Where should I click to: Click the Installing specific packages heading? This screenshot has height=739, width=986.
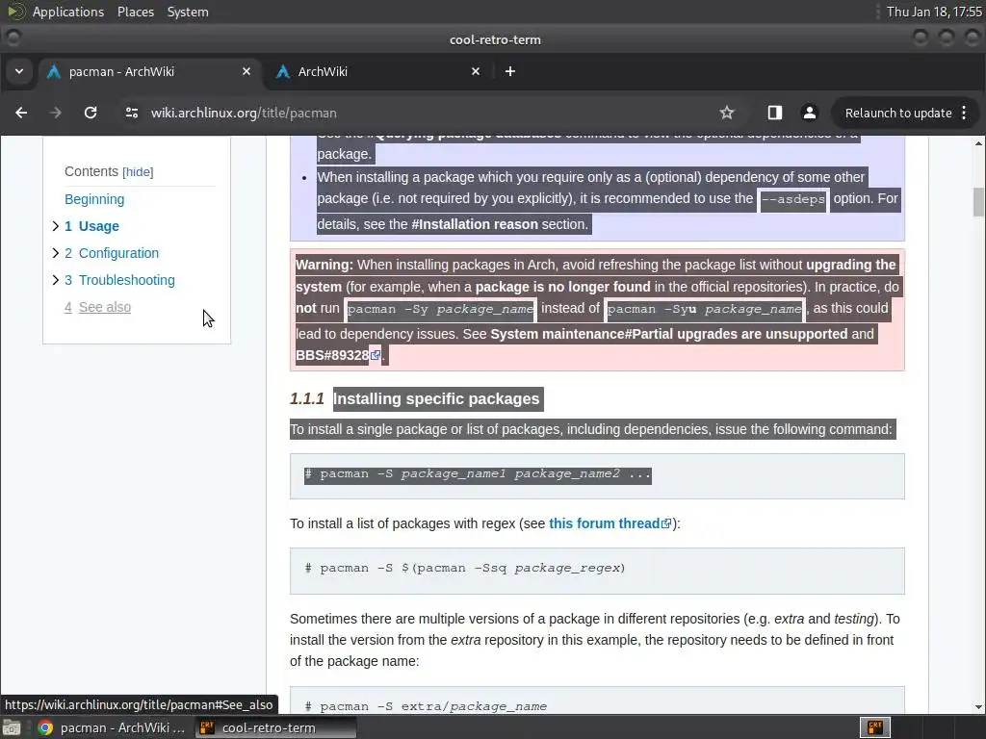pos(436,399)
